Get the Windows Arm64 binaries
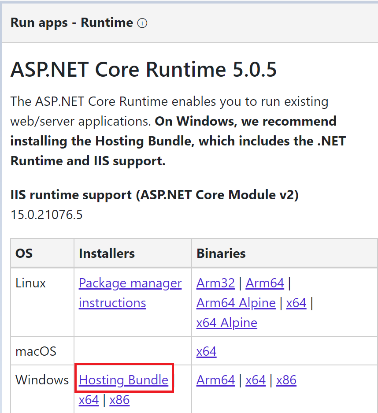The width and height of the screenshot is (378, 413). coord(215,380)
